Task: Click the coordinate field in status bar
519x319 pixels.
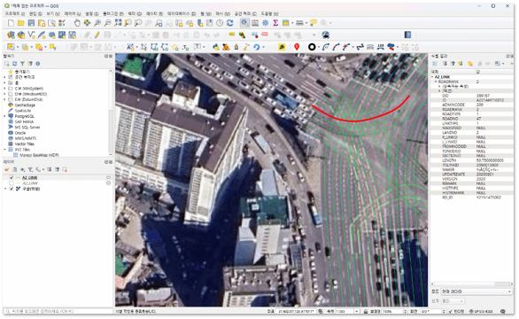Action: (x=296, y=312)
